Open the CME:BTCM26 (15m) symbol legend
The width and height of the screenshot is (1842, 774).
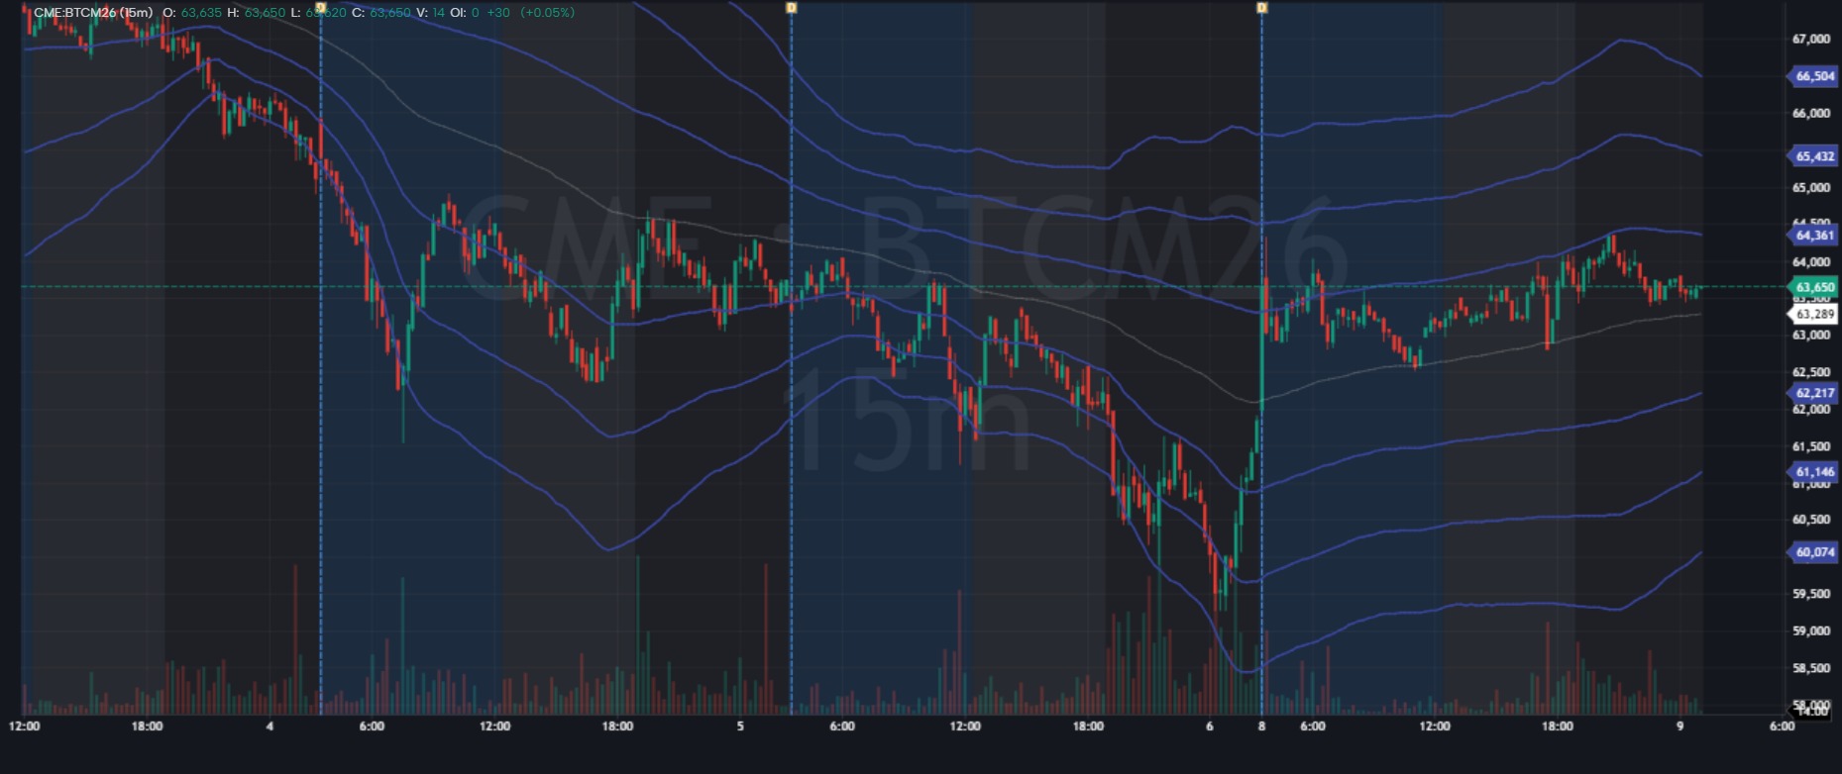point(94,13)
